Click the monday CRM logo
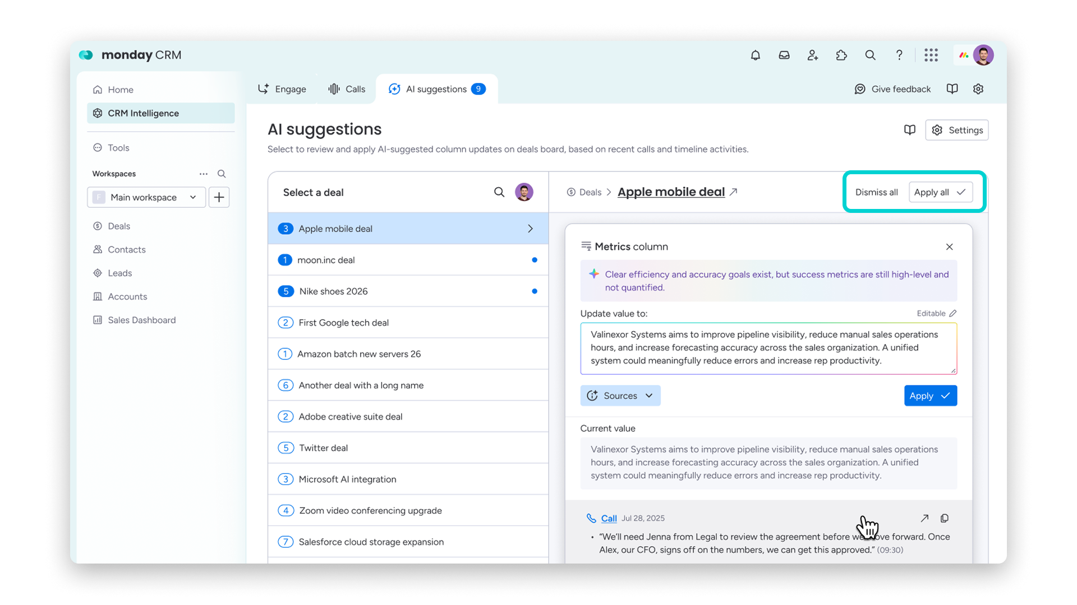Image resolution: width=1077 pixels, height=605 pixels. (x=130, y=55)
